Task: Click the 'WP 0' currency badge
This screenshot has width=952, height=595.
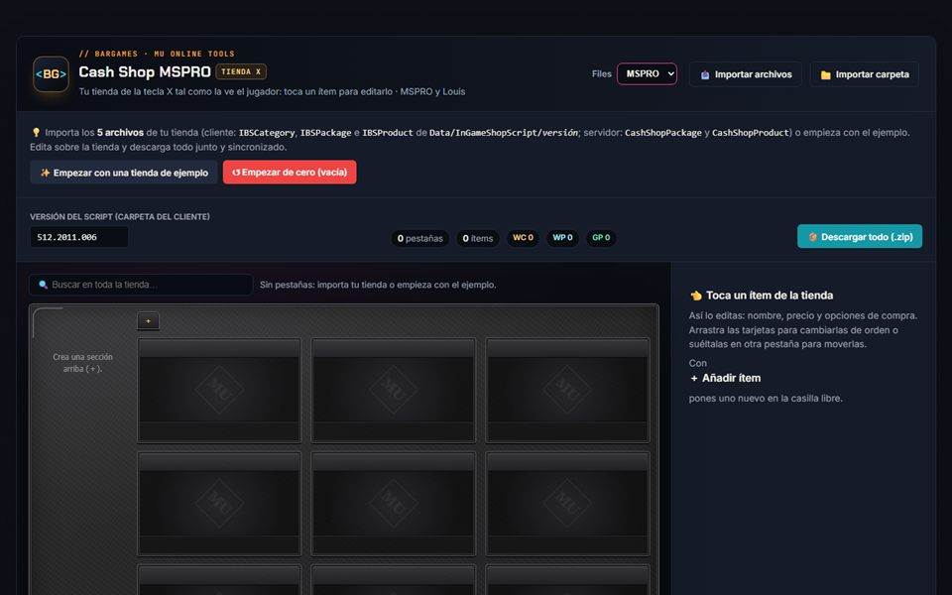Action: coord(562,237)
